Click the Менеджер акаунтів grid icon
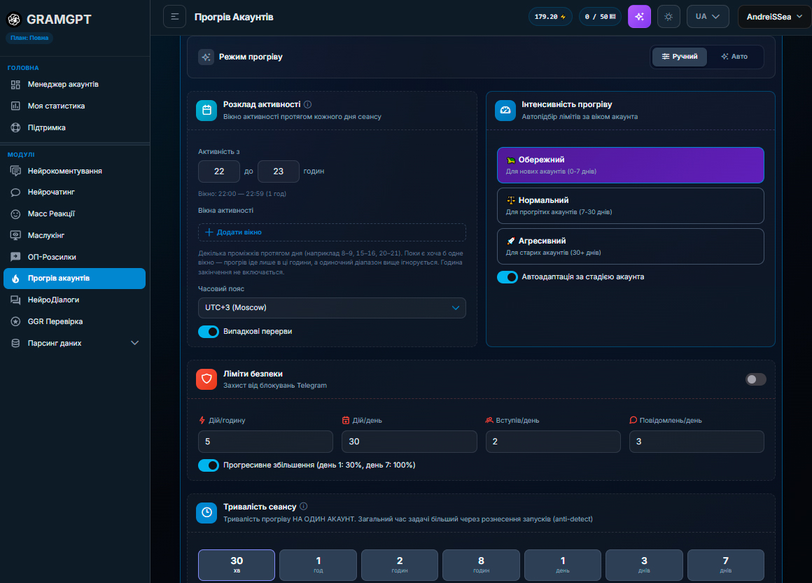Viewport: 812px width, 583px height. click(x=15, y=85)
